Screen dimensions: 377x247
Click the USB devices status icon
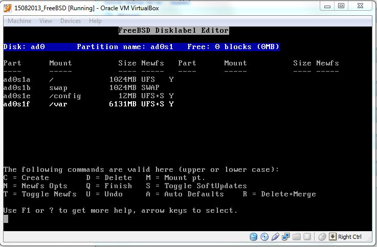point(275,237)
